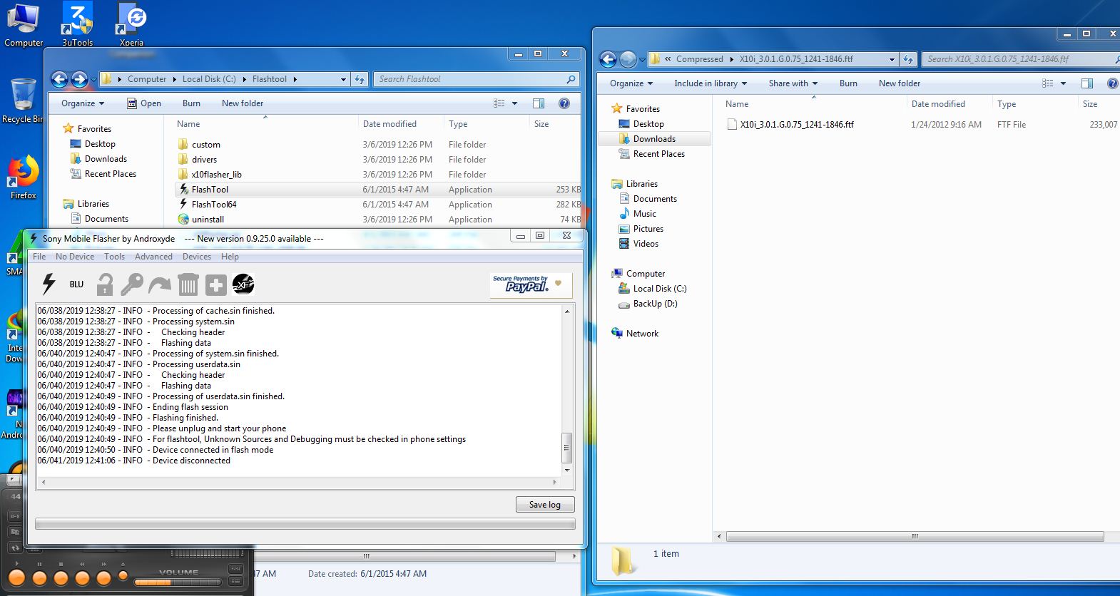Image resolution: width=1120 pixels, height=596 pixels.
Task: Click the help icon in Flashtool explorer
Action: 564,103
